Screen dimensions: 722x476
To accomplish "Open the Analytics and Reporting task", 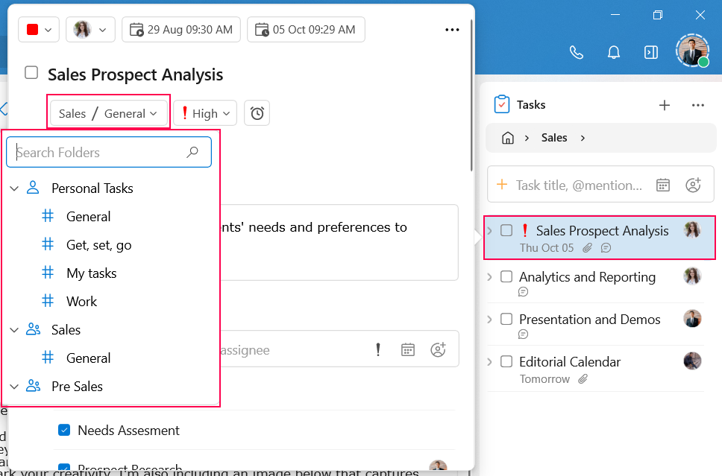I will 587,277.
